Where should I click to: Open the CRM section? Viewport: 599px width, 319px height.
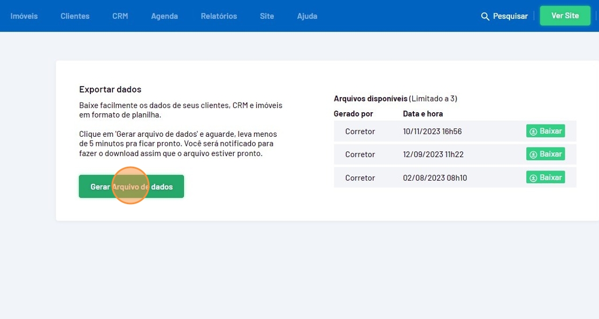[x=120, y=16]
